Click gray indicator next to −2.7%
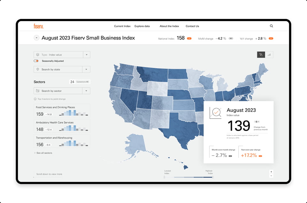307x203 pixels. click(x=230, y=156)
